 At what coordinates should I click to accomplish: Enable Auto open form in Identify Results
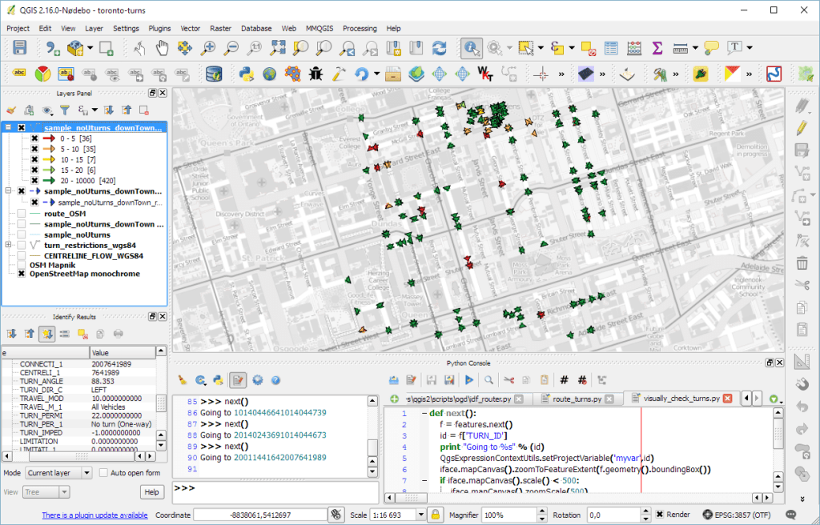102,472
